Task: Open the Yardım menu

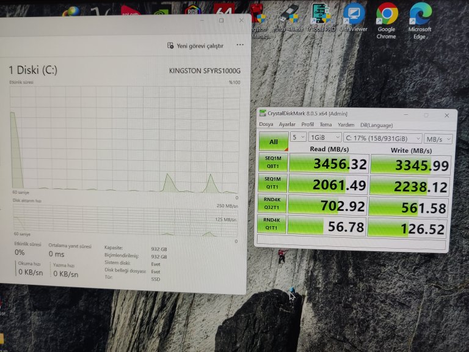Action: (346, 125)
